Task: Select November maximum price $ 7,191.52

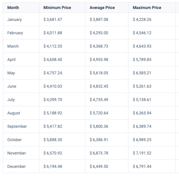Action: (142, 153)
